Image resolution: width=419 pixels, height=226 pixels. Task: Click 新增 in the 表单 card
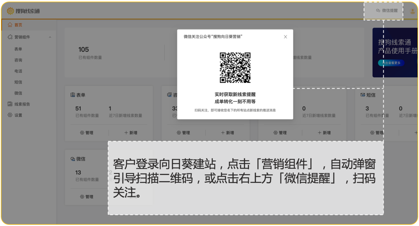(x=131, y=133)
